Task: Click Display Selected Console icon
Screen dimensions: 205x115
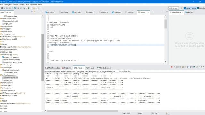Action: [197, 67]
